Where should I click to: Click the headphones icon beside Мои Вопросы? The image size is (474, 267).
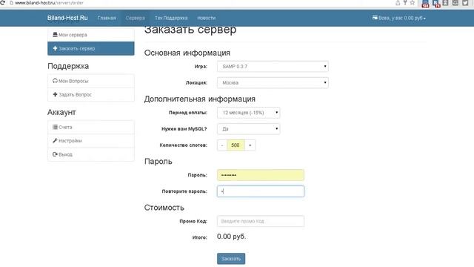click(x=55, y=81)
